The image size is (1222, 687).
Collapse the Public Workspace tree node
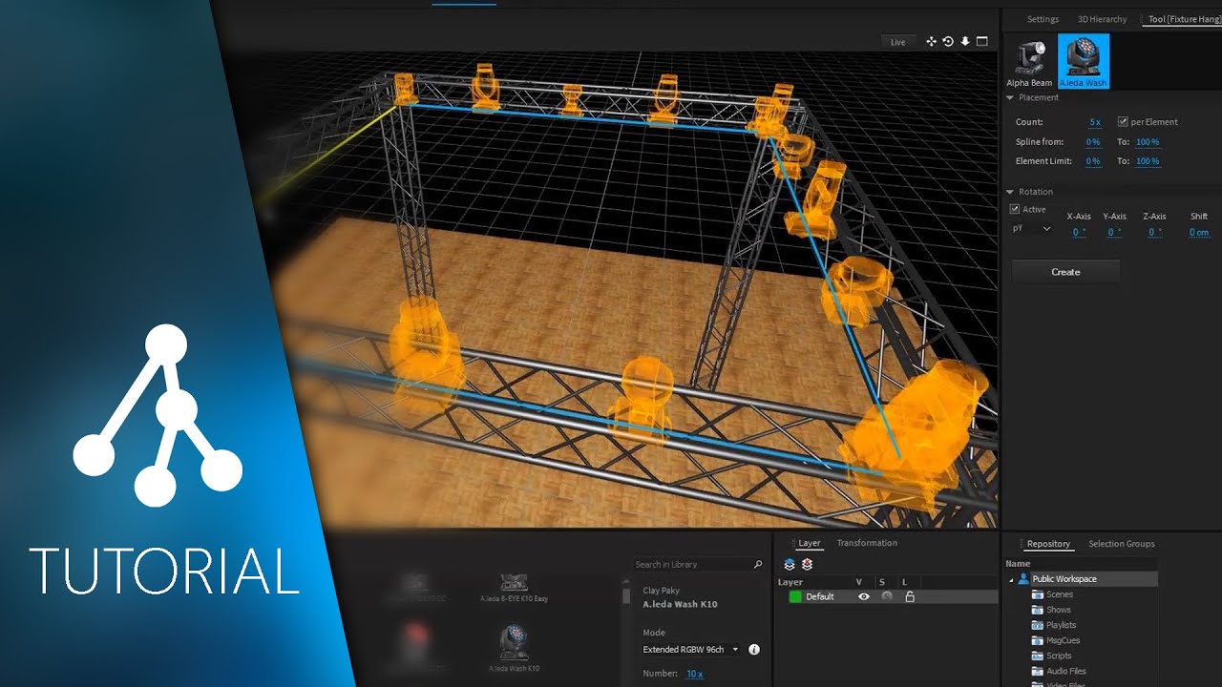click(x=1011, y=579)
